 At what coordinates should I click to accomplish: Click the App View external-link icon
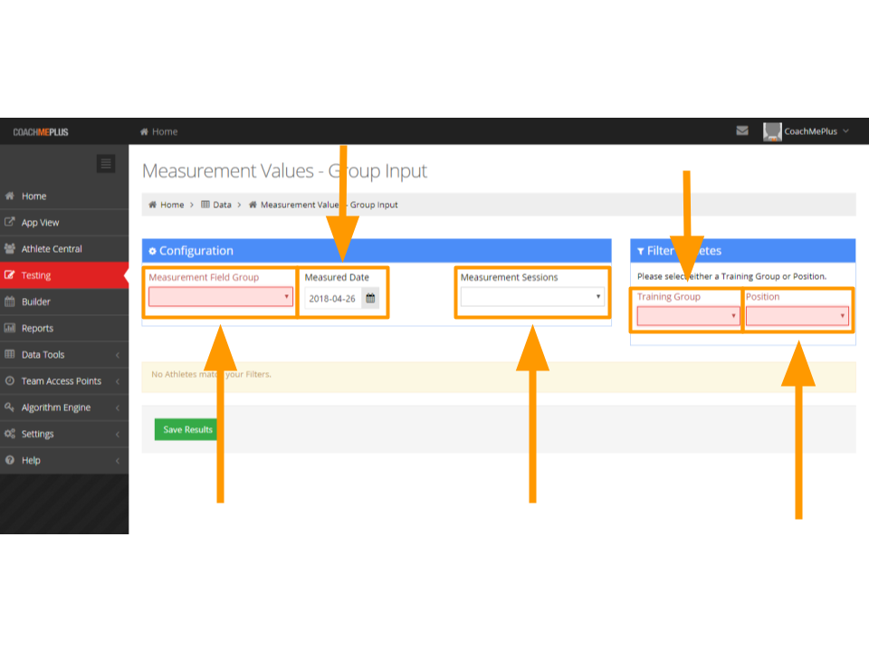[x=10, y=222]
